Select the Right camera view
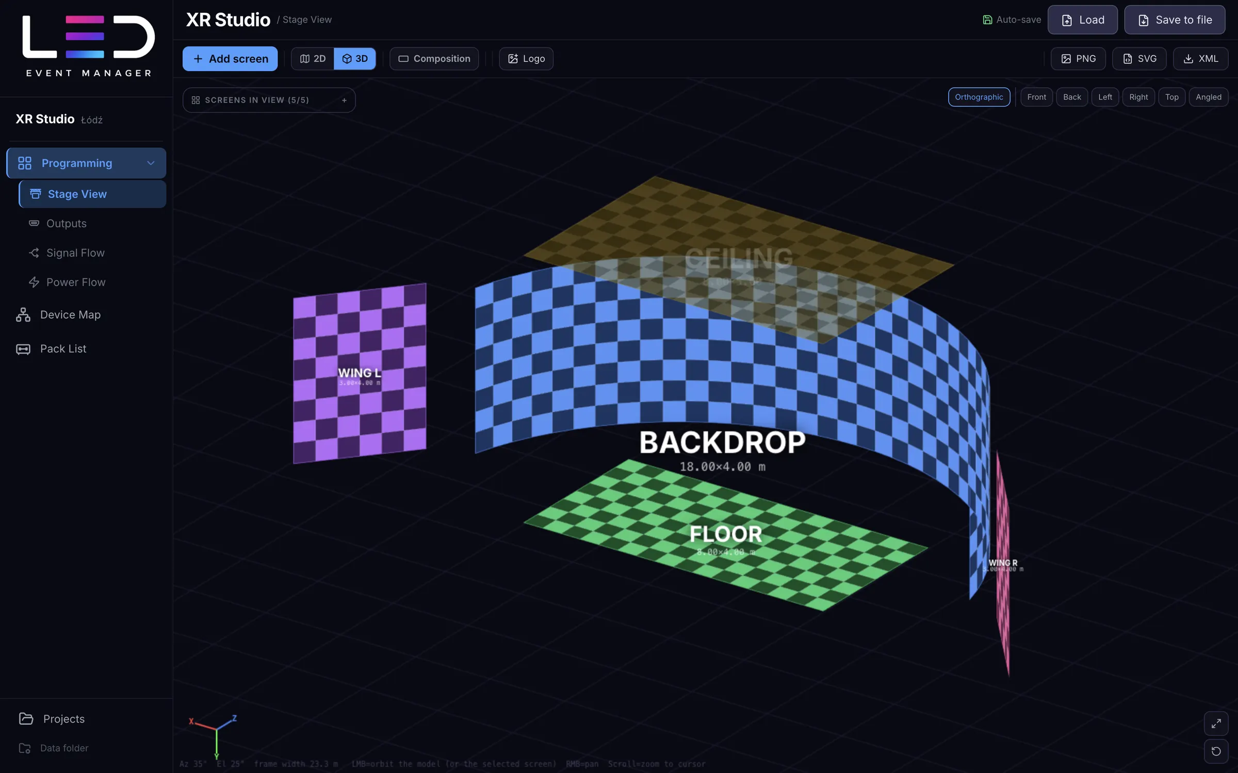Viewport: 1238px width, 773px height. click(1139, 97)
